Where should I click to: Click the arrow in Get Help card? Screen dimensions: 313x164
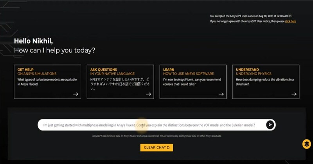click(76, 94)
